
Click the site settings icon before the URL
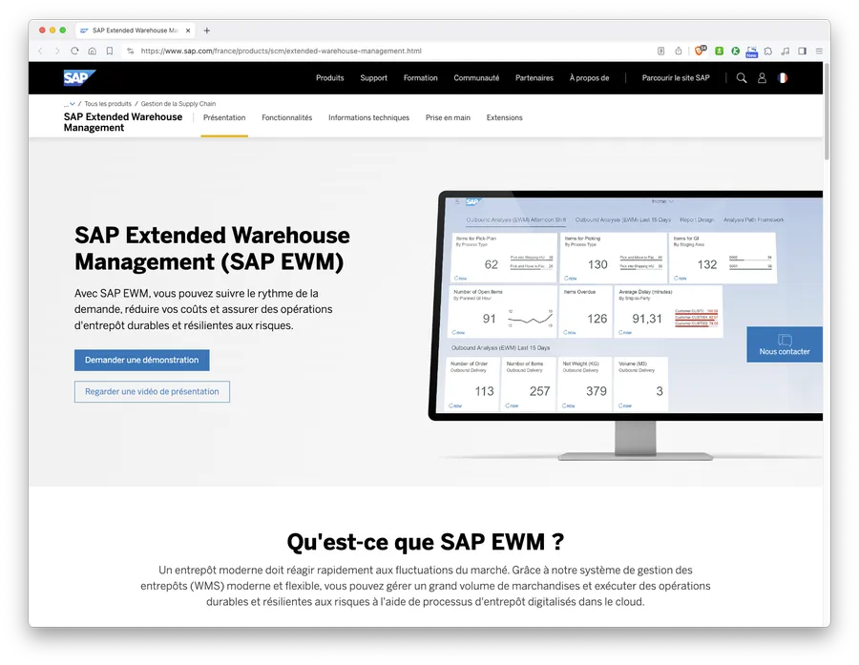(131, 51)
